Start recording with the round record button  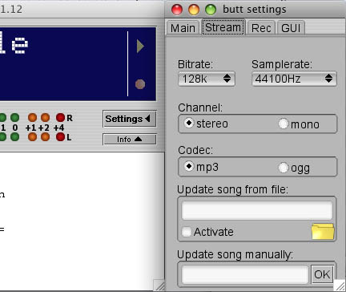point(140,84)
